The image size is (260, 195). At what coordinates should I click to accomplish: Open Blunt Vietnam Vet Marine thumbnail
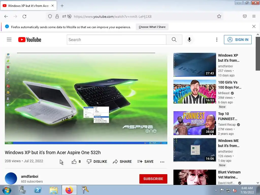click(x=195, y=177)
